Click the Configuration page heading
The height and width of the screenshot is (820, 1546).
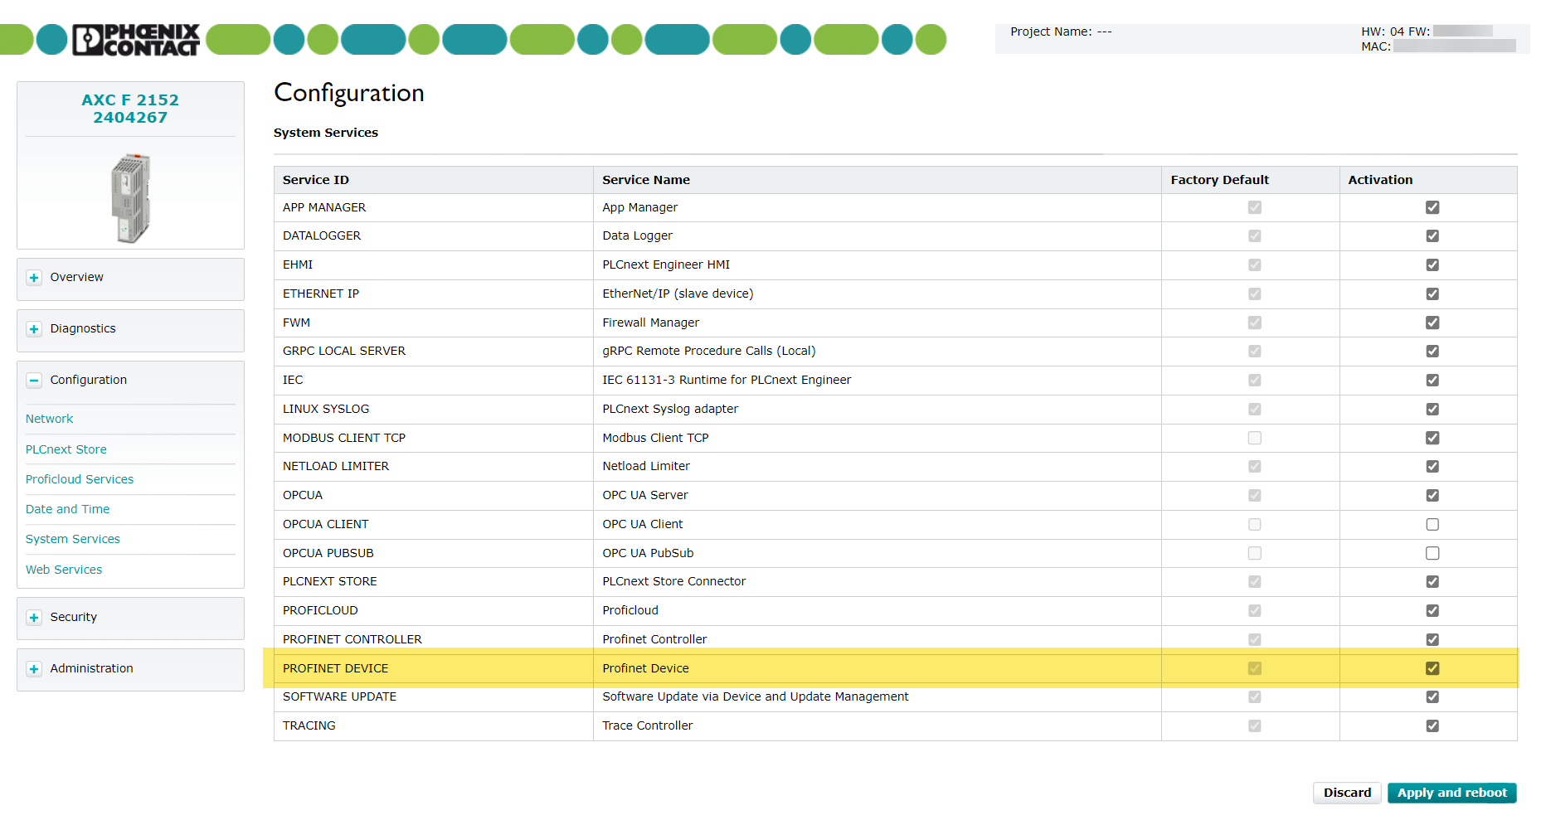coord(349,93)
